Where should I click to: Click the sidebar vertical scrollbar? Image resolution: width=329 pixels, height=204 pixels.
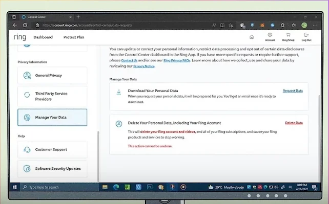coord(98,156)
